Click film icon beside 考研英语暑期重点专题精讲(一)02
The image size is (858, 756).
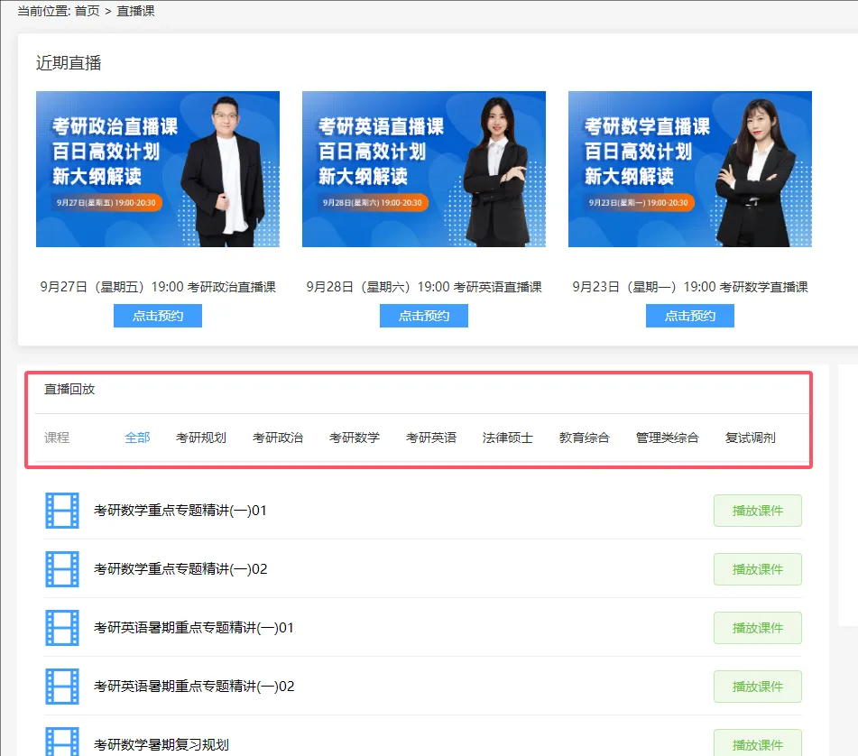(x=62, y=687)
